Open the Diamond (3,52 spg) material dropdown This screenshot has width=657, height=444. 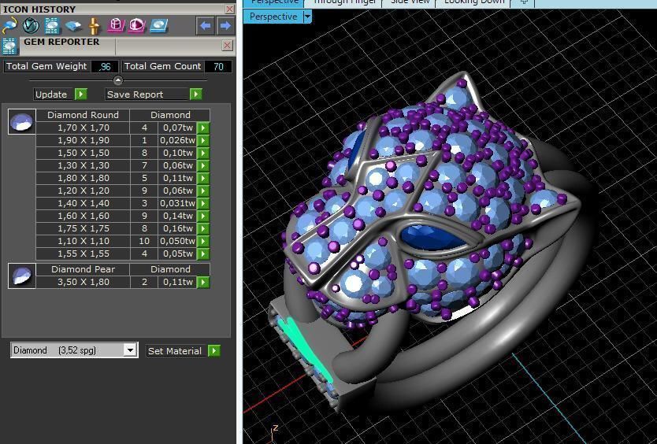[x=130, y=350]
